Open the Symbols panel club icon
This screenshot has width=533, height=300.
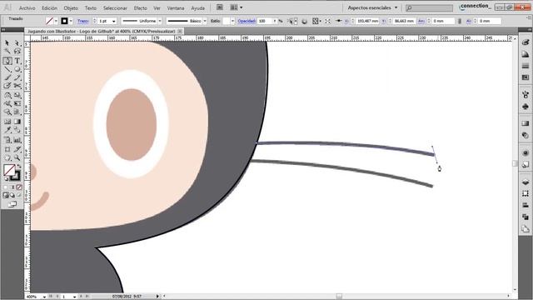[526, 107]
